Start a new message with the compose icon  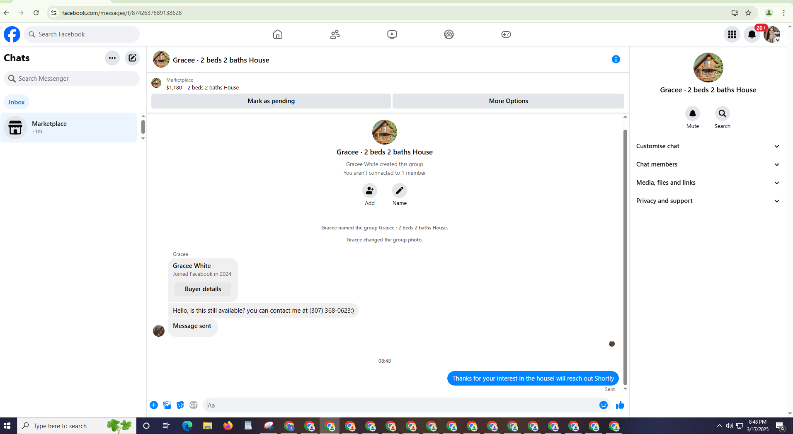pos(132,58)
